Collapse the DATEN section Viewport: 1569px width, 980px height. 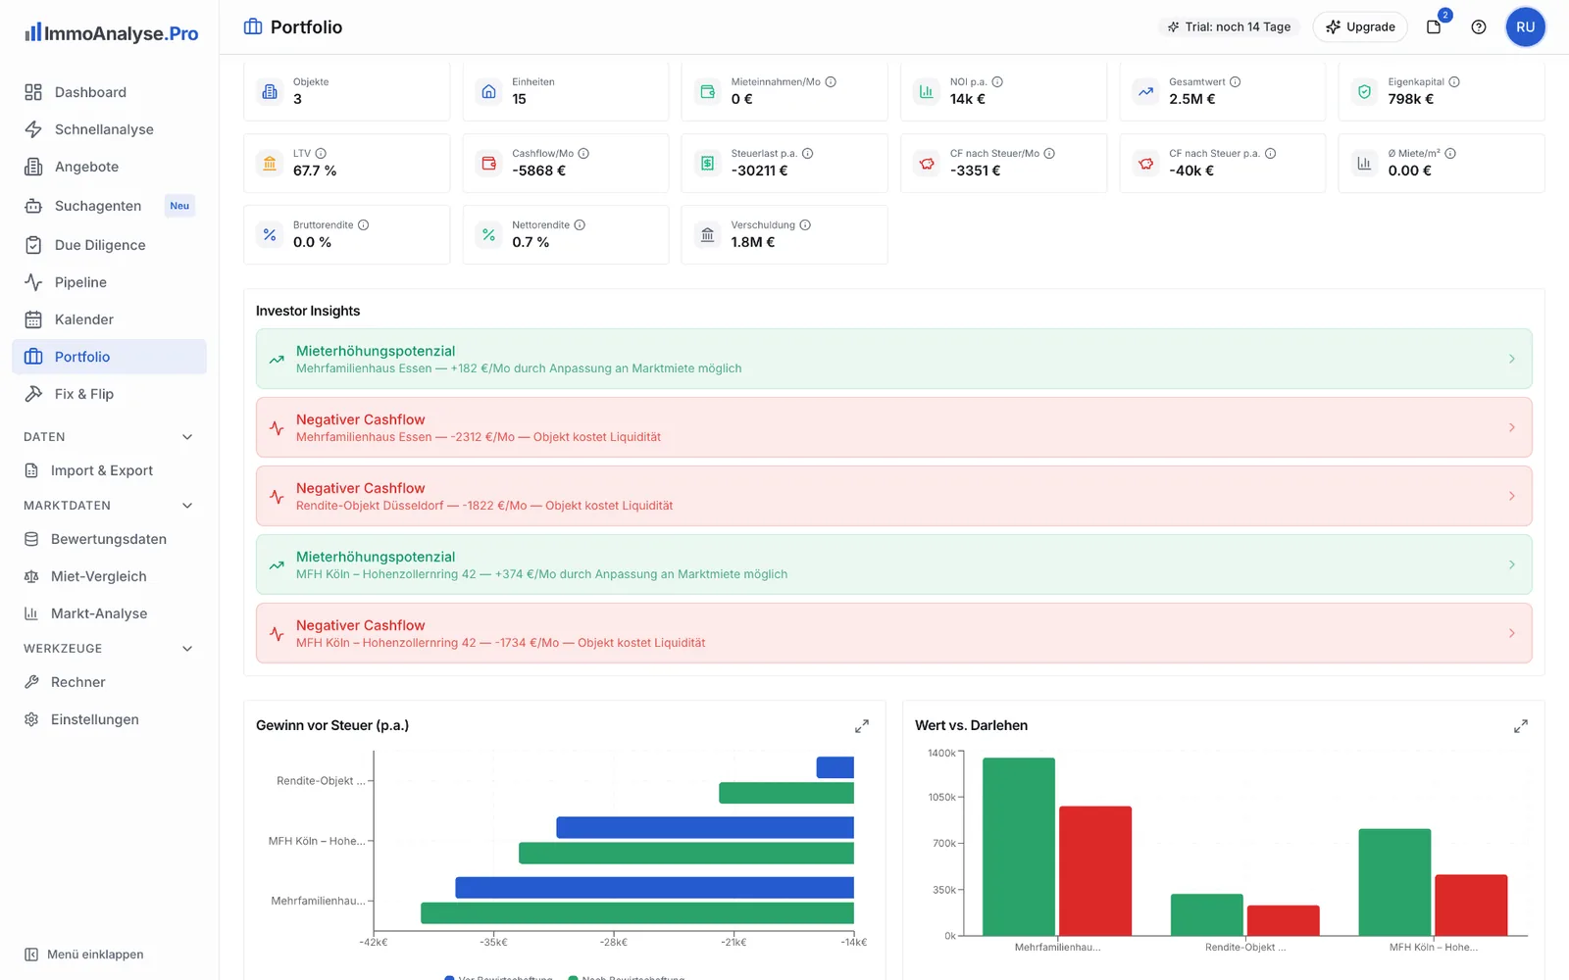[187, 437]
